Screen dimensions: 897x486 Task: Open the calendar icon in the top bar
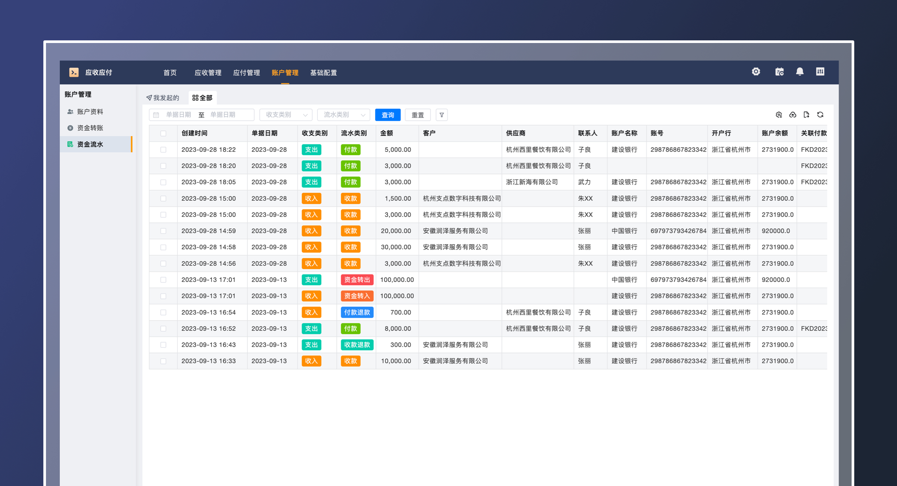779,72
